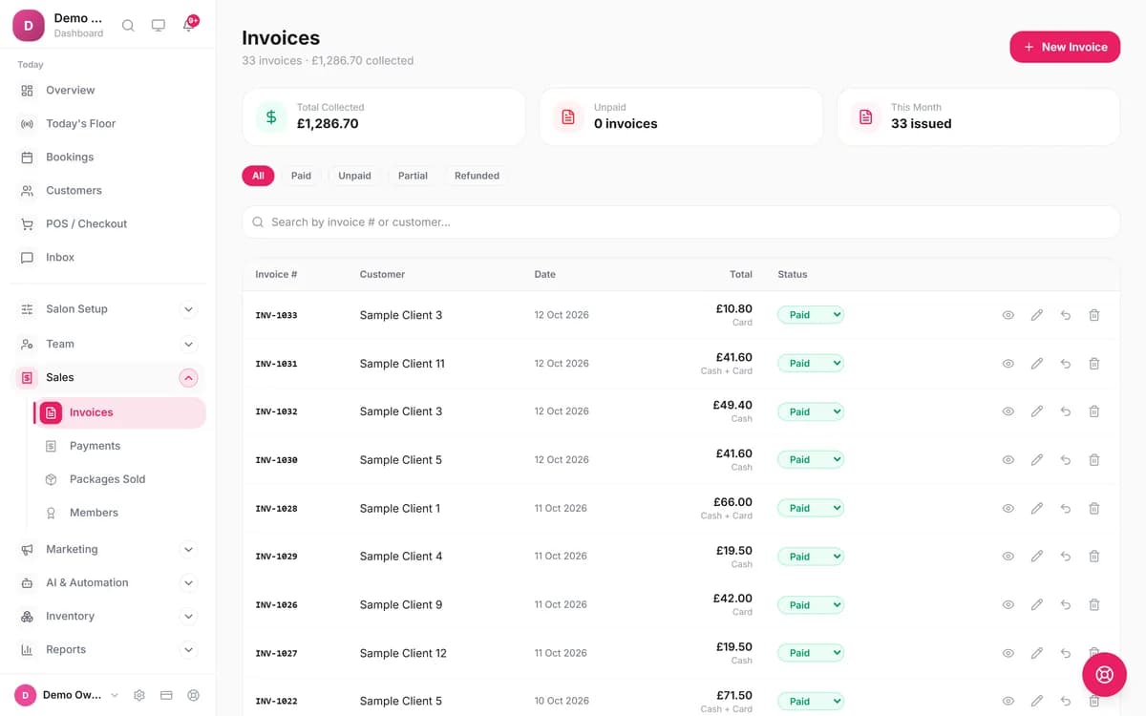This screenshot has height=716, width=1146.
Task: Click the trash icon for INV-1028
Action: click(1094, 509)
